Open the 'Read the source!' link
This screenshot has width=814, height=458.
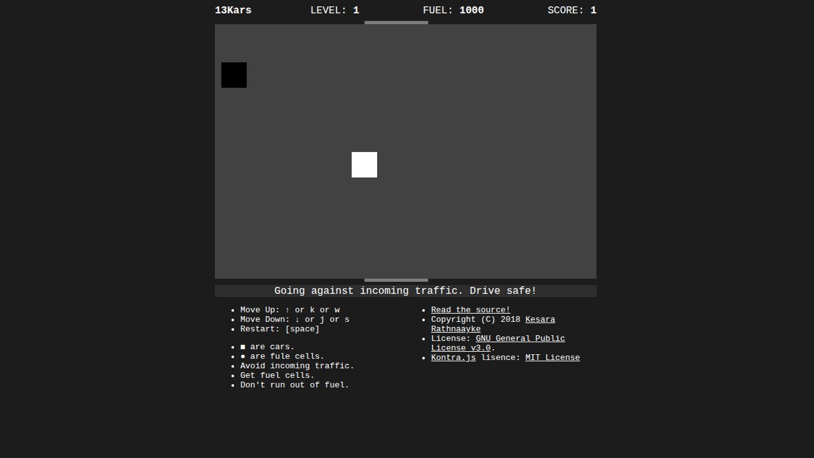(x=471, y=310)
